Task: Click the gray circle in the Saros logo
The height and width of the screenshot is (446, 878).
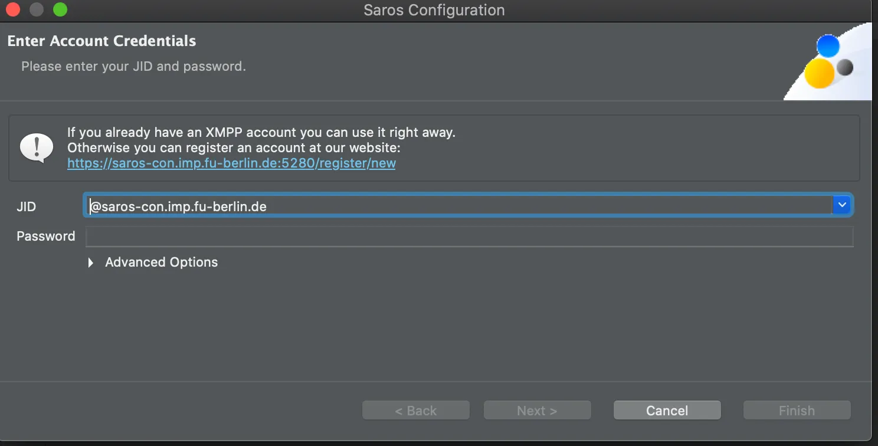Action: click(x=844, y=67)
